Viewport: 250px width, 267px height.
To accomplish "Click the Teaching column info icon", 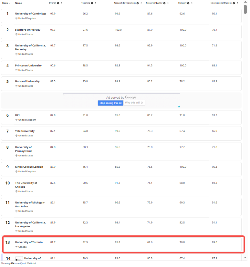I will 92,3.
